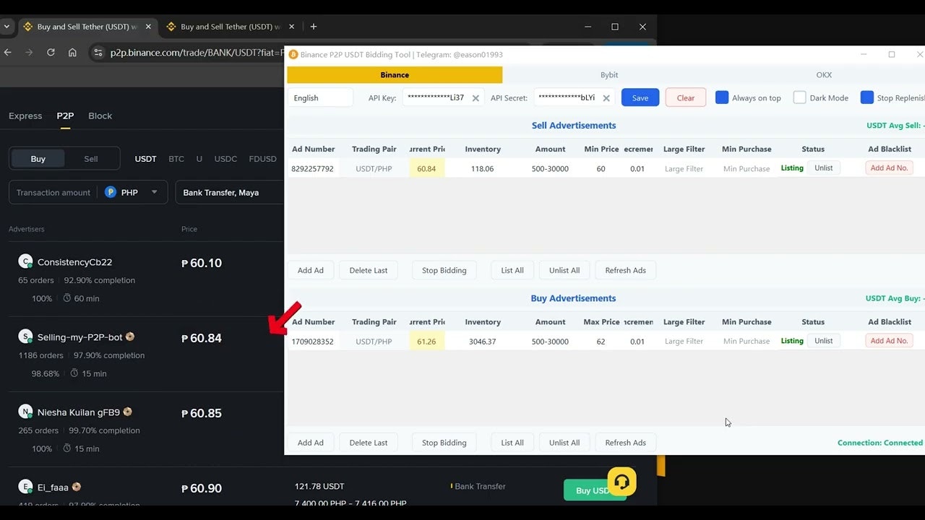Screen dimensions: 925x520
Task: Stop Bidding on Buy Advertisements
Action: (x=444, y=443)
